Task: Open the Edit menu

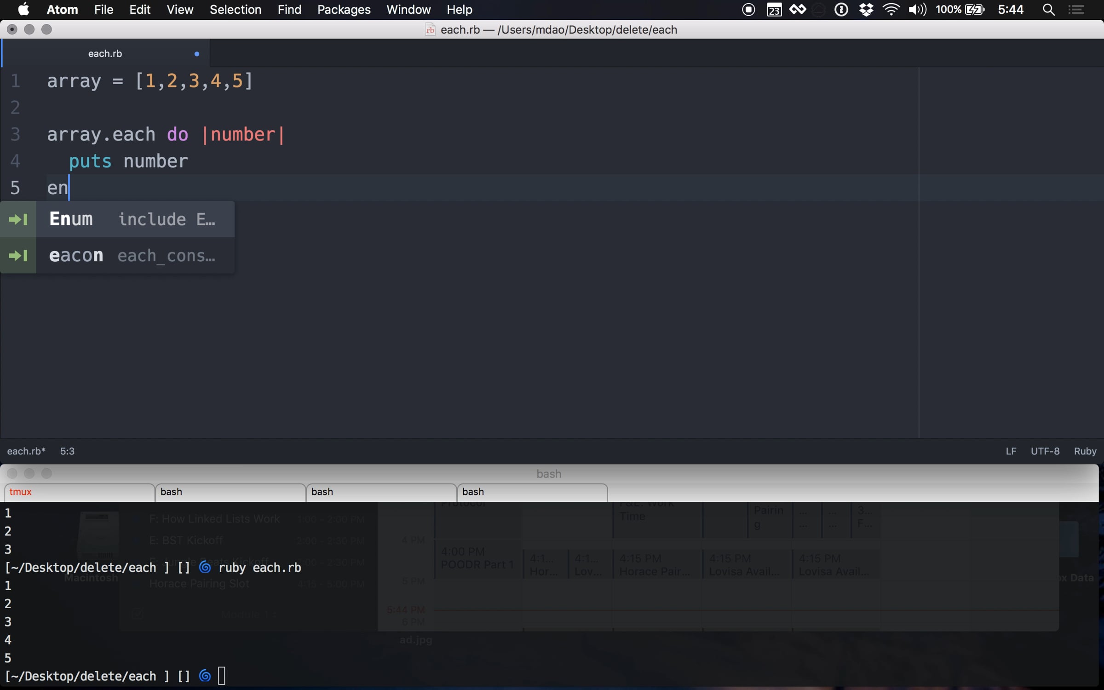Action: click(140, 9)
